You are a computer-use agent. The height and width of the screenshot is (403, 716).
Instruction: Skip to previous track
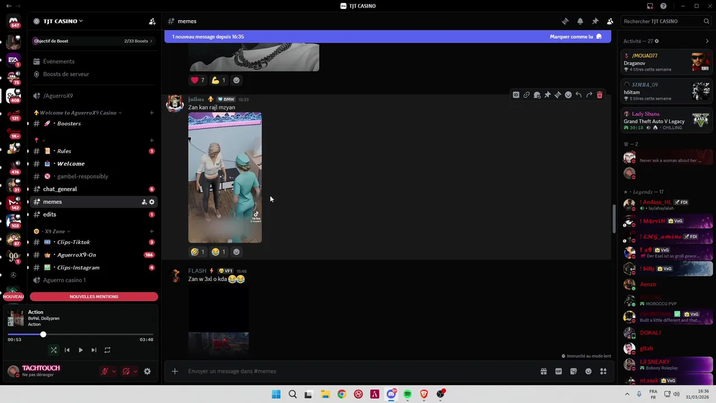[67, 350]
